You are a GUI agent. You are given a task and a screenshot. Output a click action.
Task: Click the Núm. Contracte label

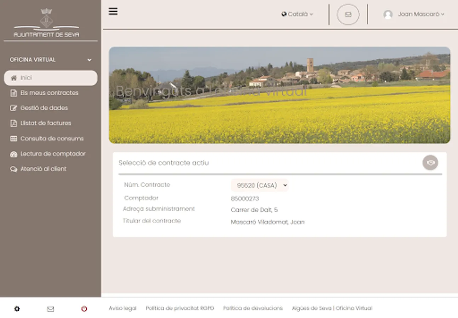[147, 185]
